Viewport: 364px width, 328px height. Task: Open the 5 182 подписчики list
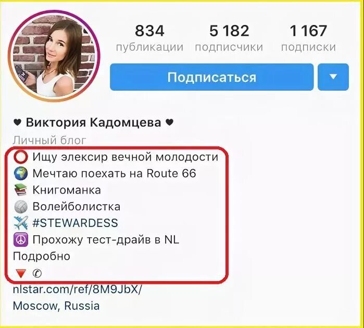(229, 38)
